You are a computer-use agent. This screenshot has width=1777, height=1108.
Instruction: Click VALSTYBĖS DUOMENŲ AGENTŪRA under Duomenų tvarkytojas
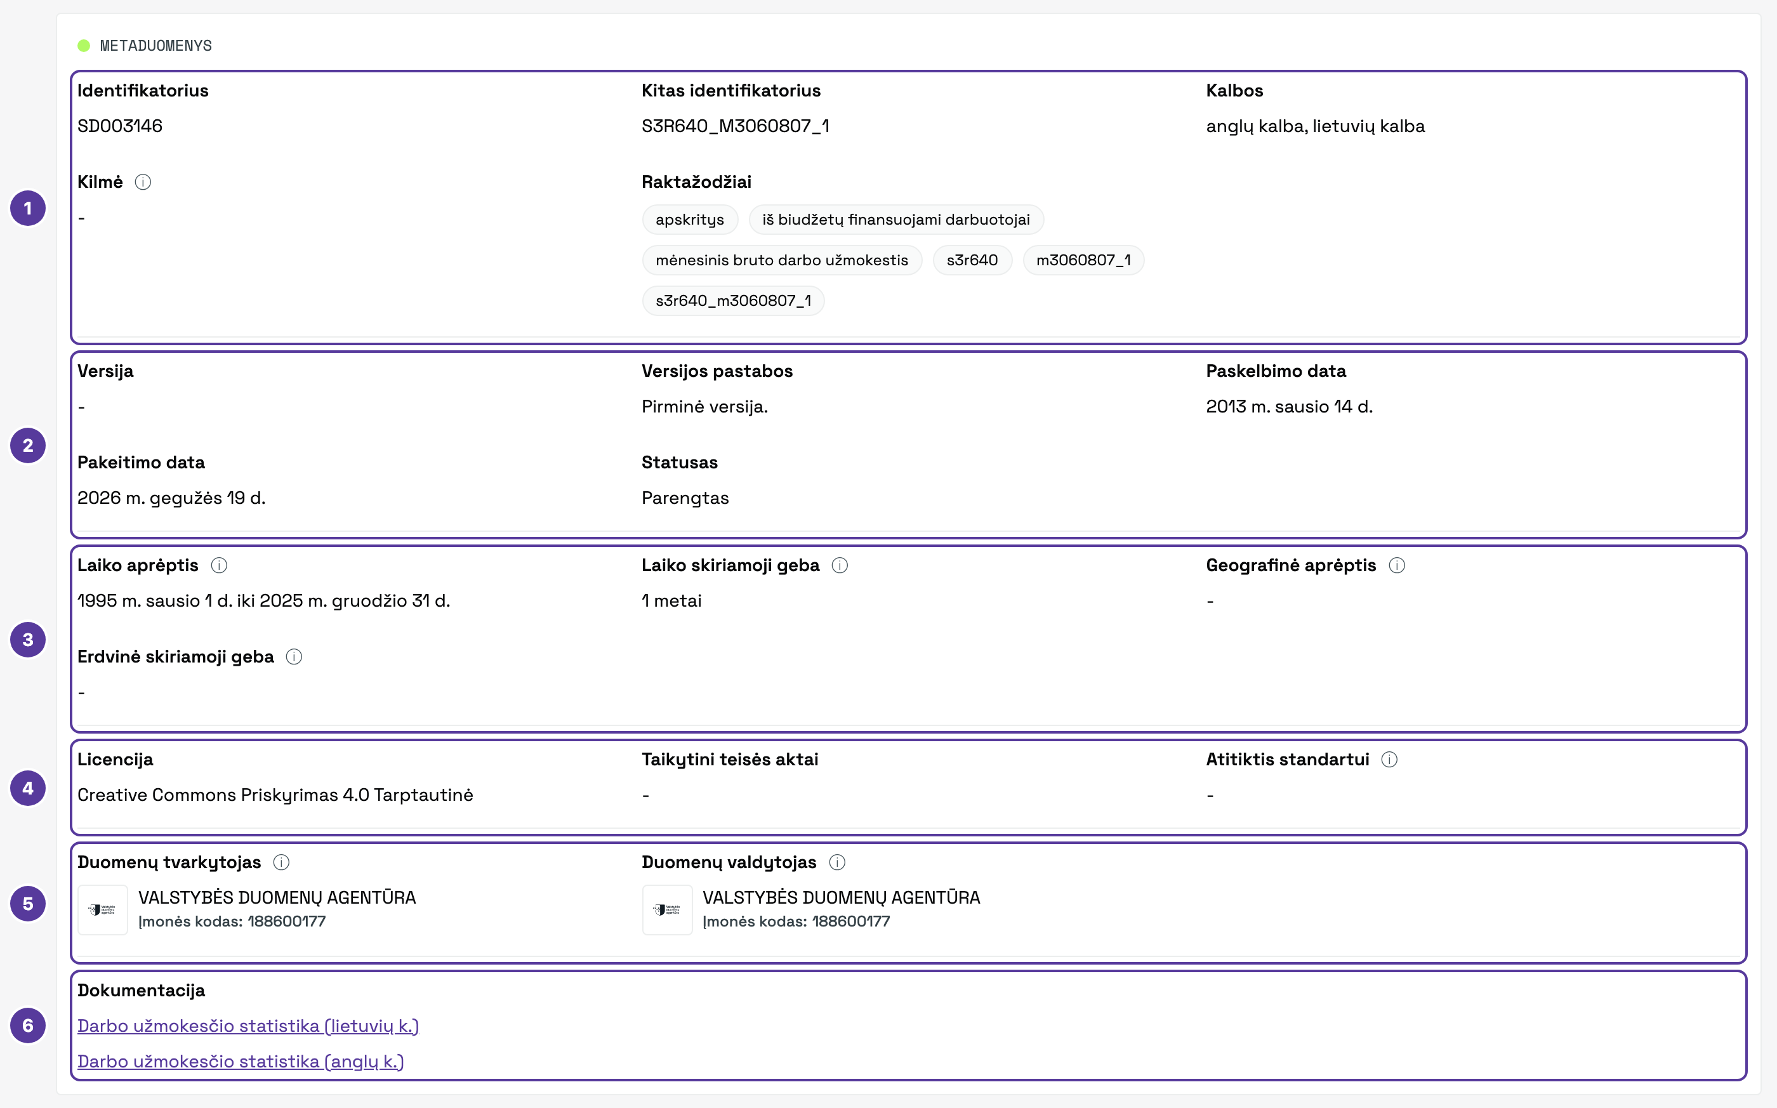point(277,898)
